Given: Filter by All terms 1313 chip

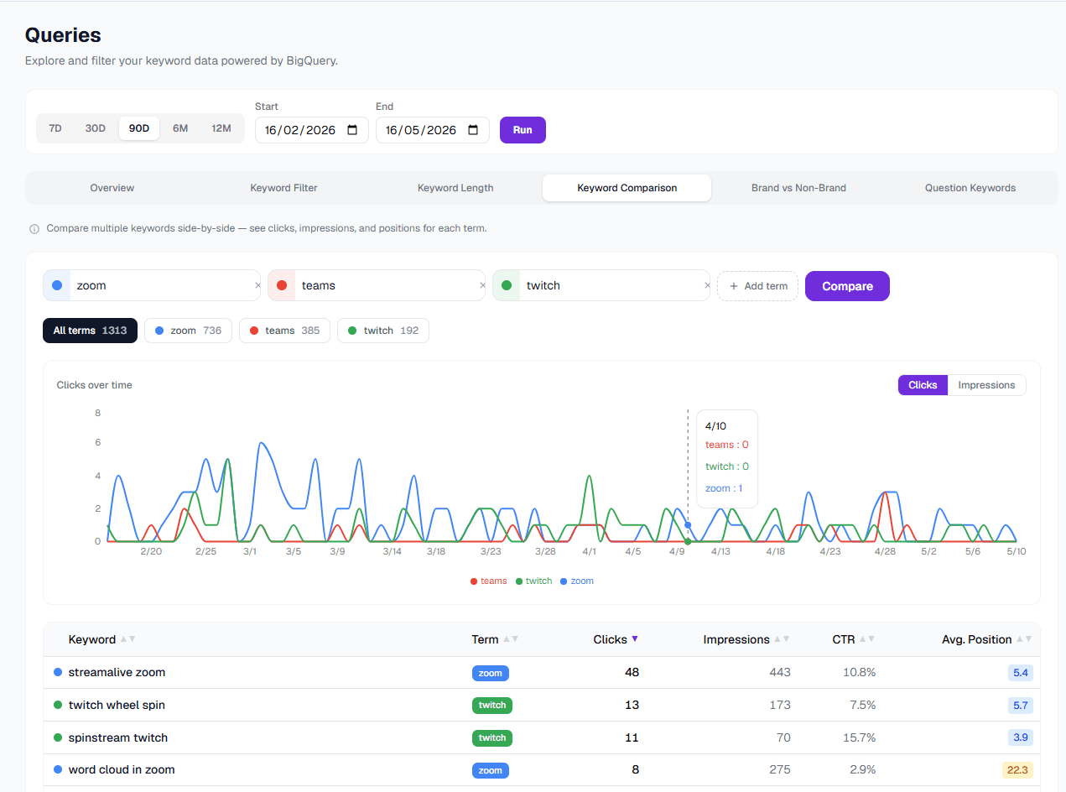Looking at the screenshot, I should (x=90, y=331).
